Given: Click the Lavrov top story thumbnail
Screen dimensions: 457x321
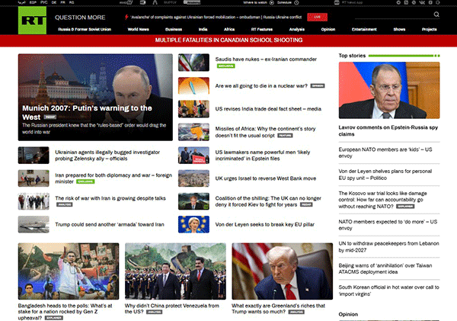Looking at the screenshot, I should (388, 89).
